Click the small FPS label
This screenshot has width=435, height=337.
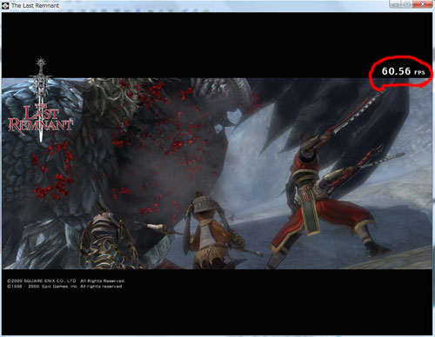click(419, 72)
